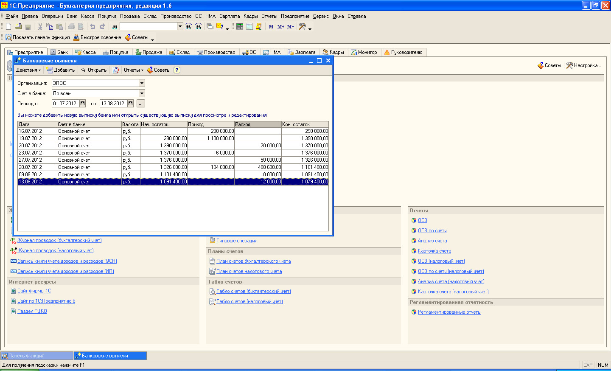The height and width of the screenshot is (371, 611).
Task: Click the ellipsis period selection button
Action: 141,103
